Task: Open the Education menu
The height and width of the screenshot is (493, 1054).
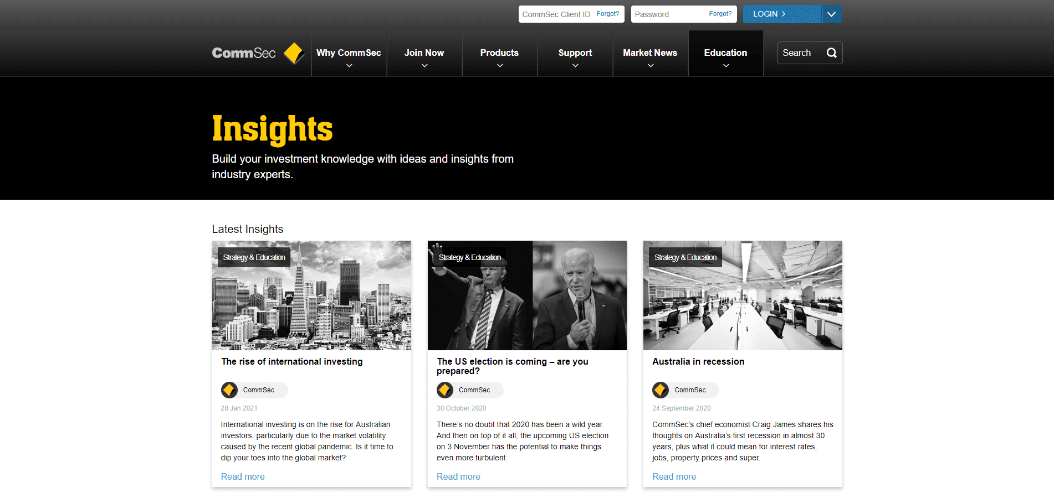Action: coord(725,53)
